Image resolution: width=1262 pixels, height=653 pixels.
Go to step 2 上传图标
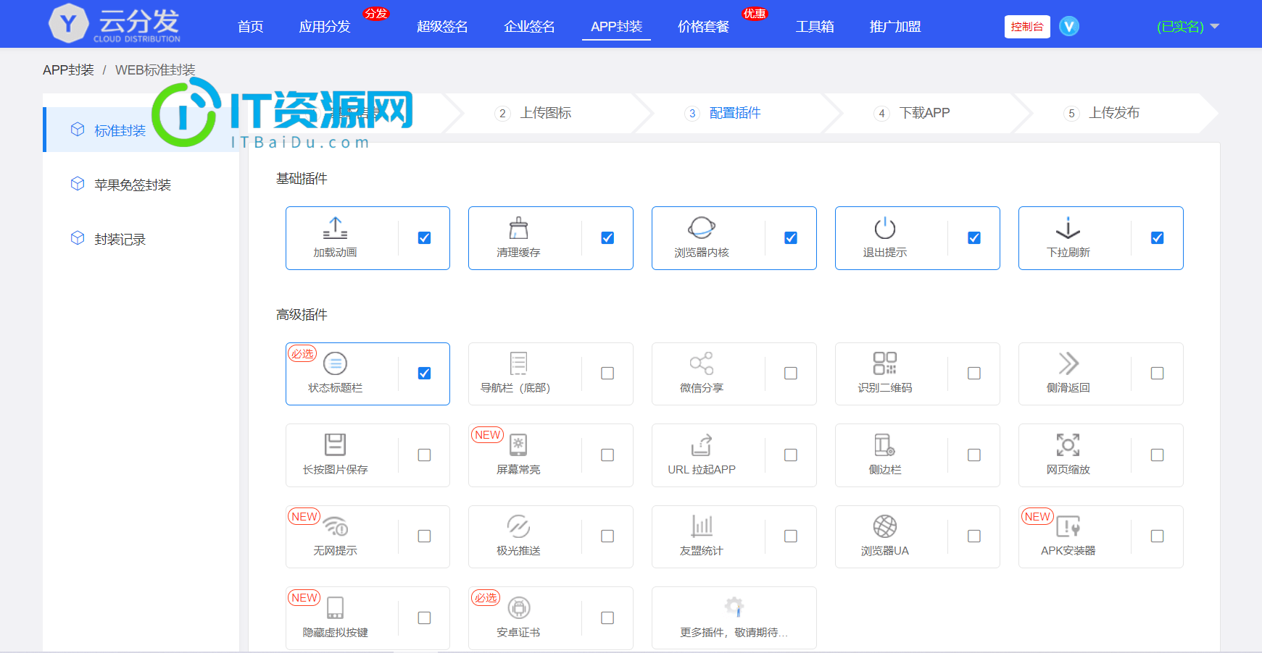pos(534,113)
